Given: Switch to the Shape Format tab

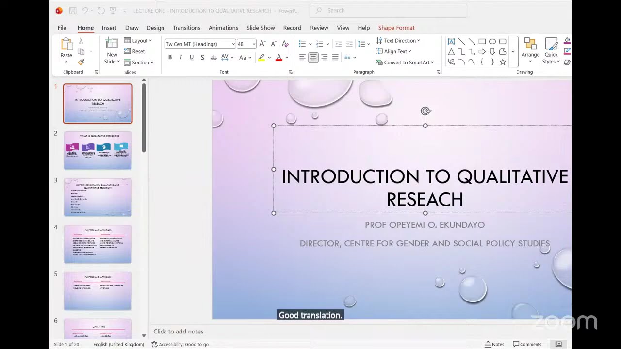Looking at the screenshot, I should [x=396, y=28].
